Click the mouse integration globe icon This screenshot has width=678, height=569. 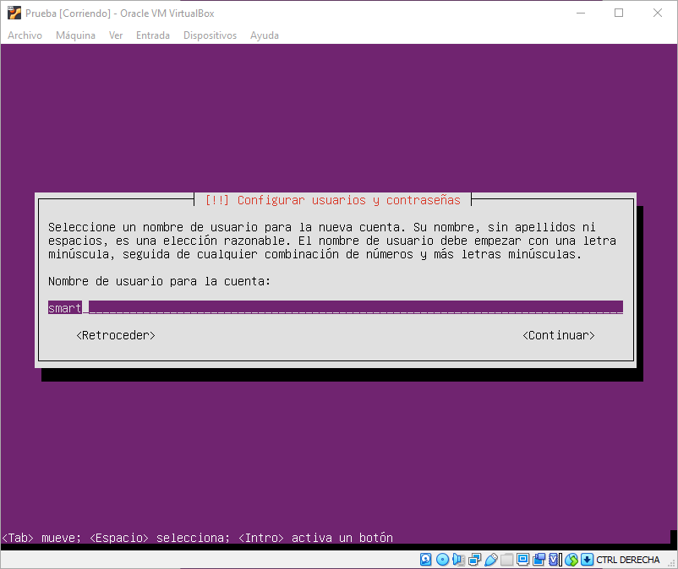point(571,560)
